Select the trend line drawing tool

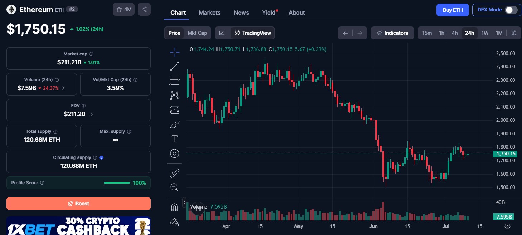click(x=175, y=66)
